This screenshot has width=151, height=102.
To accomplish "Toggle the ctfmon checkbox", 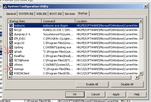I will pos(11,65).
